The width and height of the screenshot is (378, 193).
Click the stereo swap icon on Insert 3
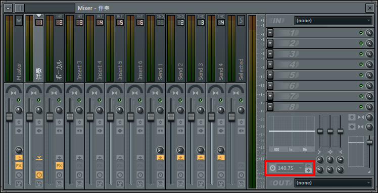[x=79, y=131]
